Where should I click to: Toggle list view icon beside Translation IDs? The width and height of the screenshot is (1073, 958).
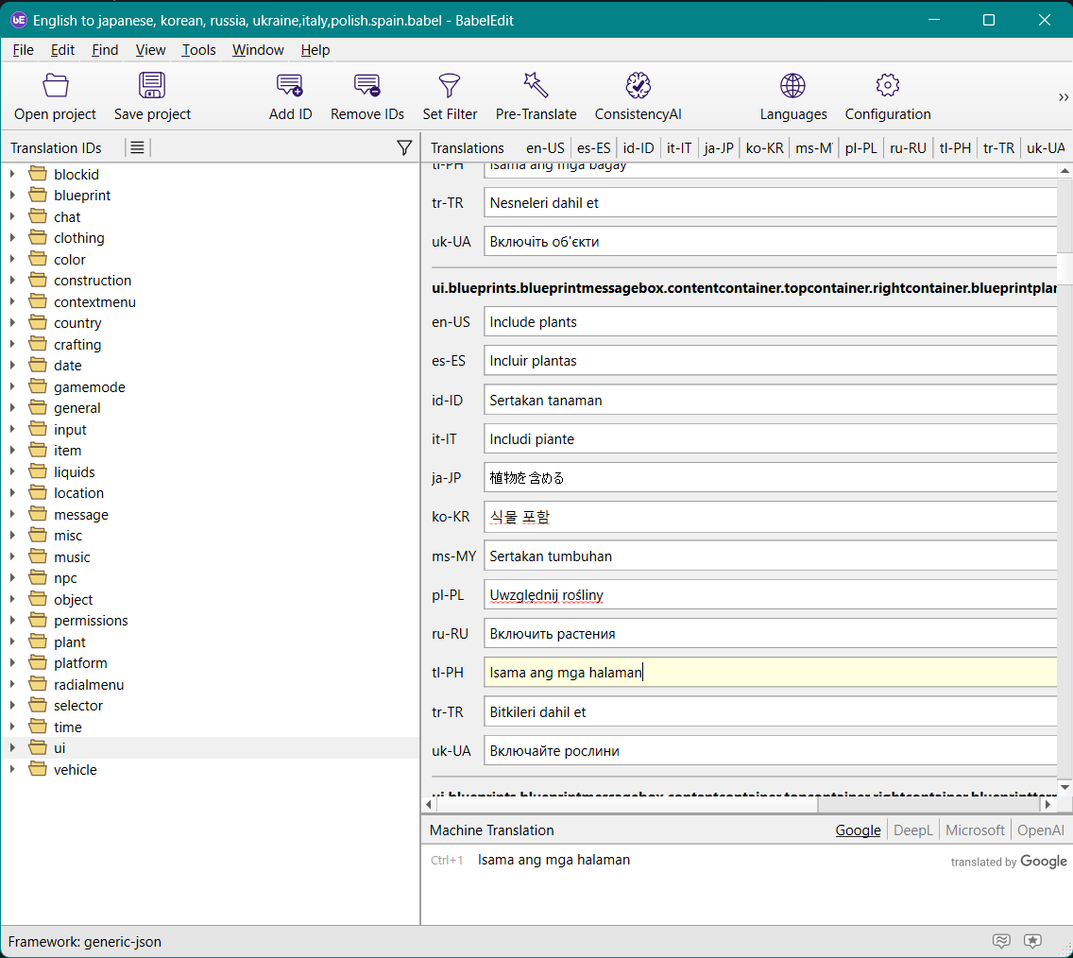137,147
